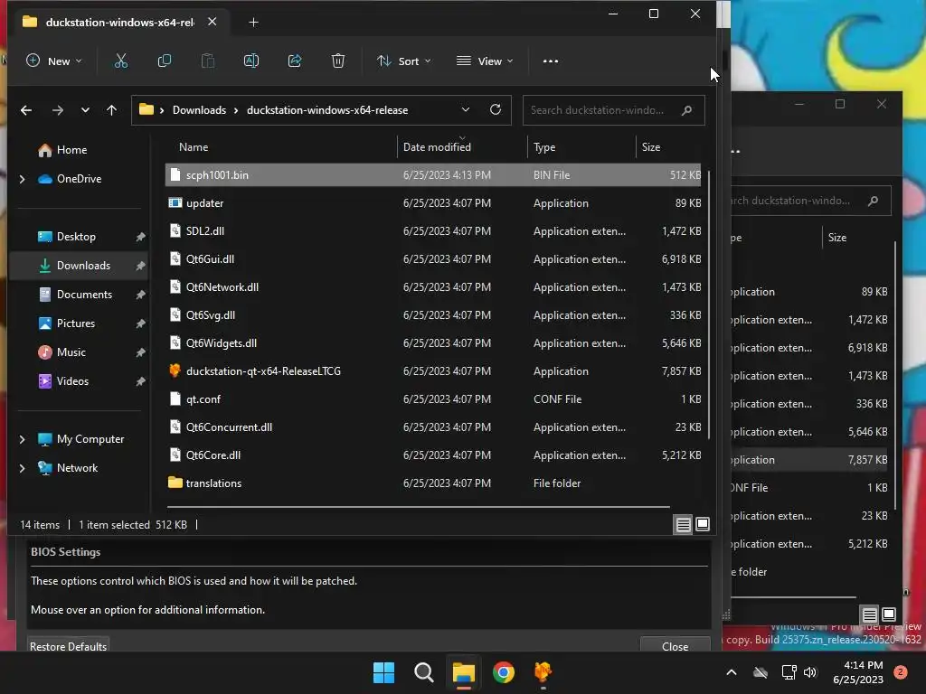Add a new tab with plus button
Image resolution: width=926 pixels, height=694 pixels.
point(253,23)
